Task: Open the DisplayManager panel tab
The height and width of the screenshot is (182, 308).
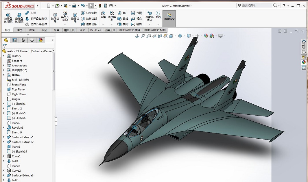Action: (41, 40)
